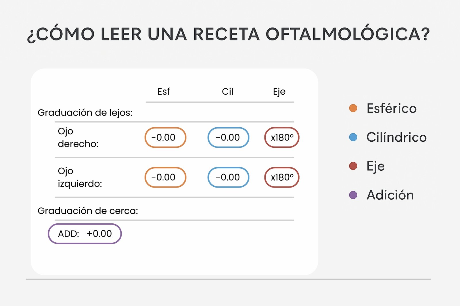Click the red Eje legend dot
Image resolution: width=460 pixels, height=306 pixels.
[x=353, y=166]
